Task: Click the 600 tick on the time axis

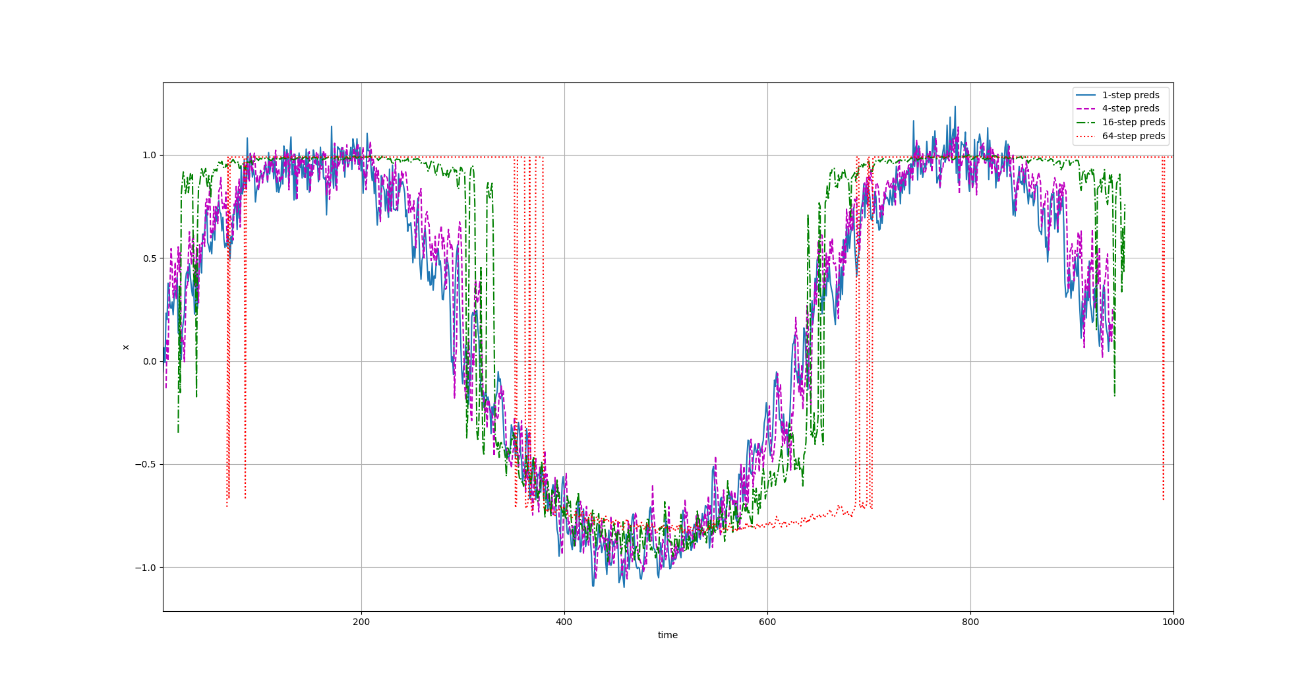Action: pyautogui.click(x=767, y=622)
